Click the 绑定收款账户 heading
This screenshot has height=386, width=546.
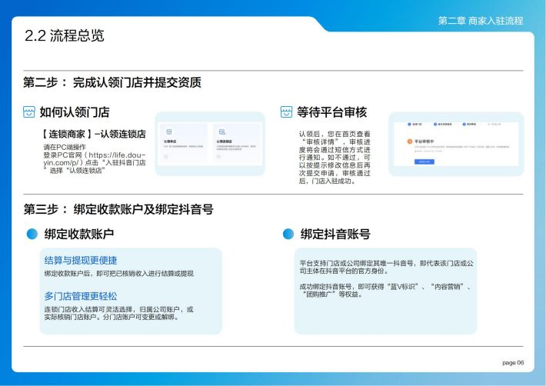tap(79, 234)
